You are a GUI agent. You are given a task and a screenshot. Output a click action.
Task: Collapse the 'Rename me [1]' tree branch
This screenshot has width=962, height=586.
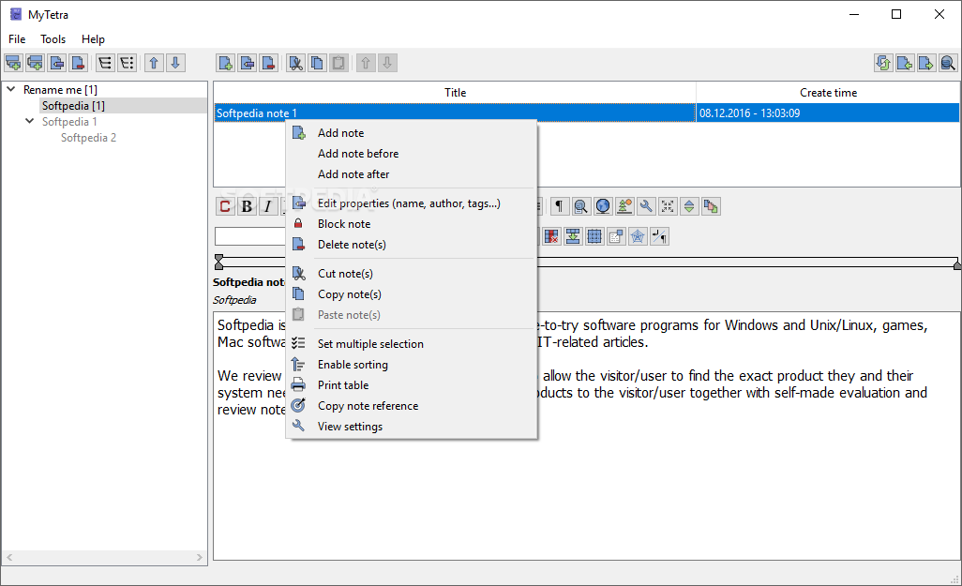tap(11, 89)
